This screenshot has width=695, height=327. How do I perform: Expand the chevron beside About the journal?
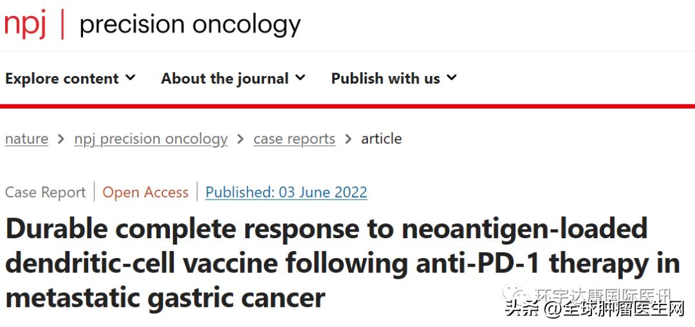(301, 78)
